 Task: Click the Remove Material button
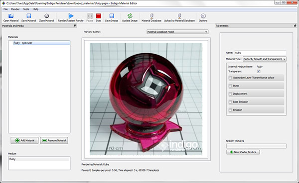point(54,140)
